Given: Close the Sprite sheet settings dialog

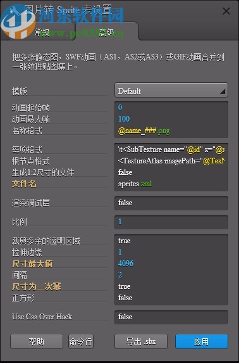Looking at the screenshot, I should pos(226,11).
